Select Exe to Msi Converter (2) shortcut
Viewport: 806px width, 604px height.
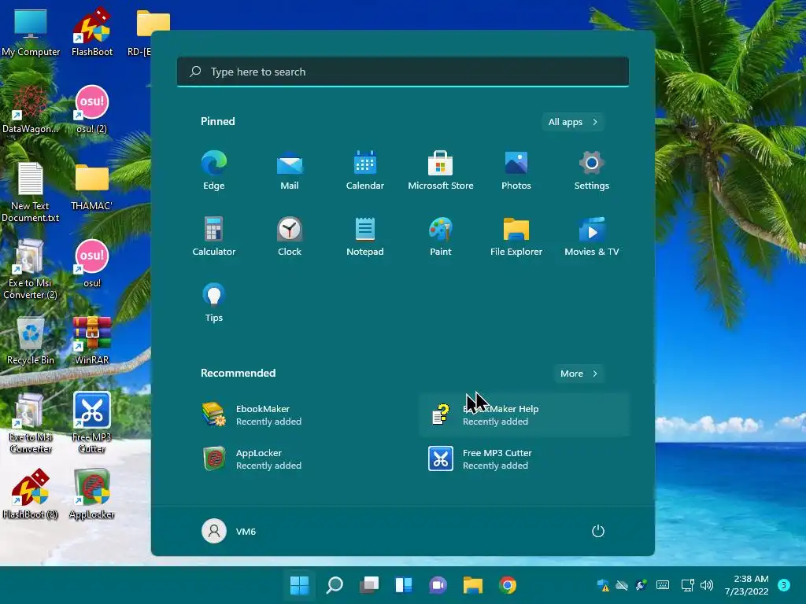31,270
